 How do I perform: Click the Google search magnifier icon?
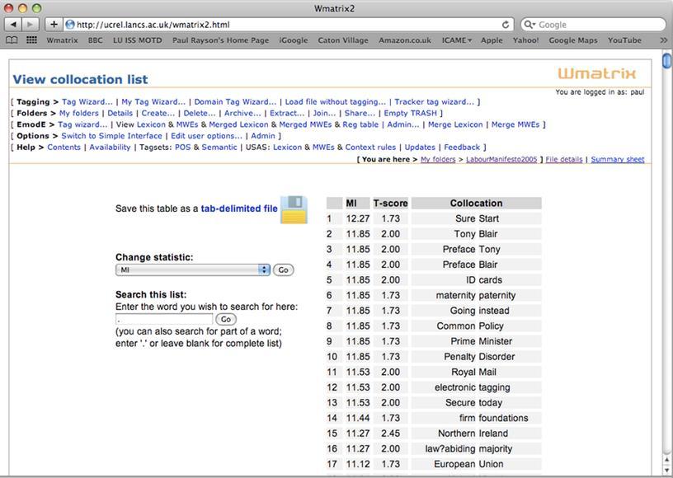click(x=529, y=25)
